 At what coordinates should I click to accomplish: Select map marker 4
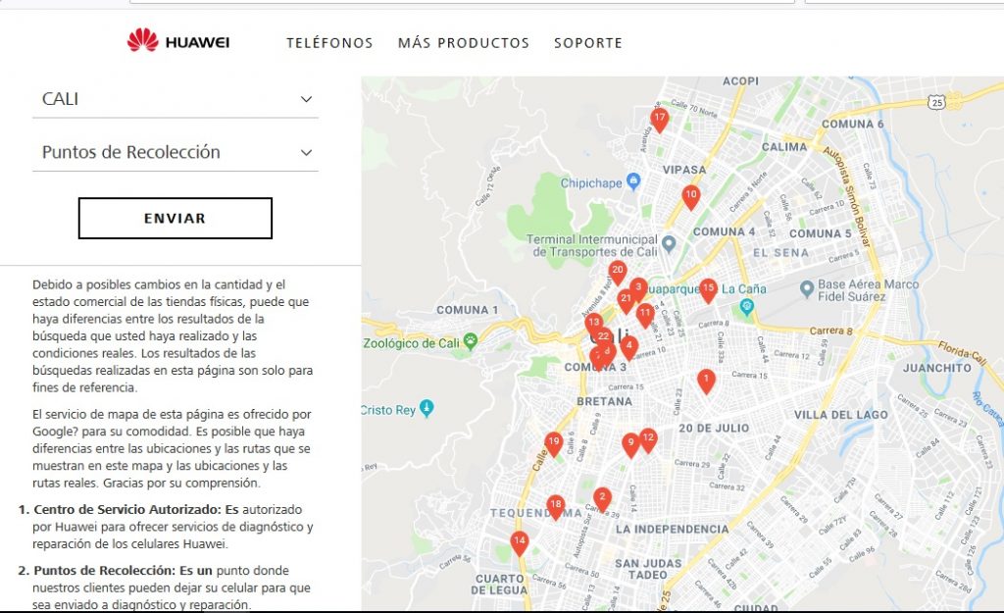pyautogui.click(x=628, y=348)
